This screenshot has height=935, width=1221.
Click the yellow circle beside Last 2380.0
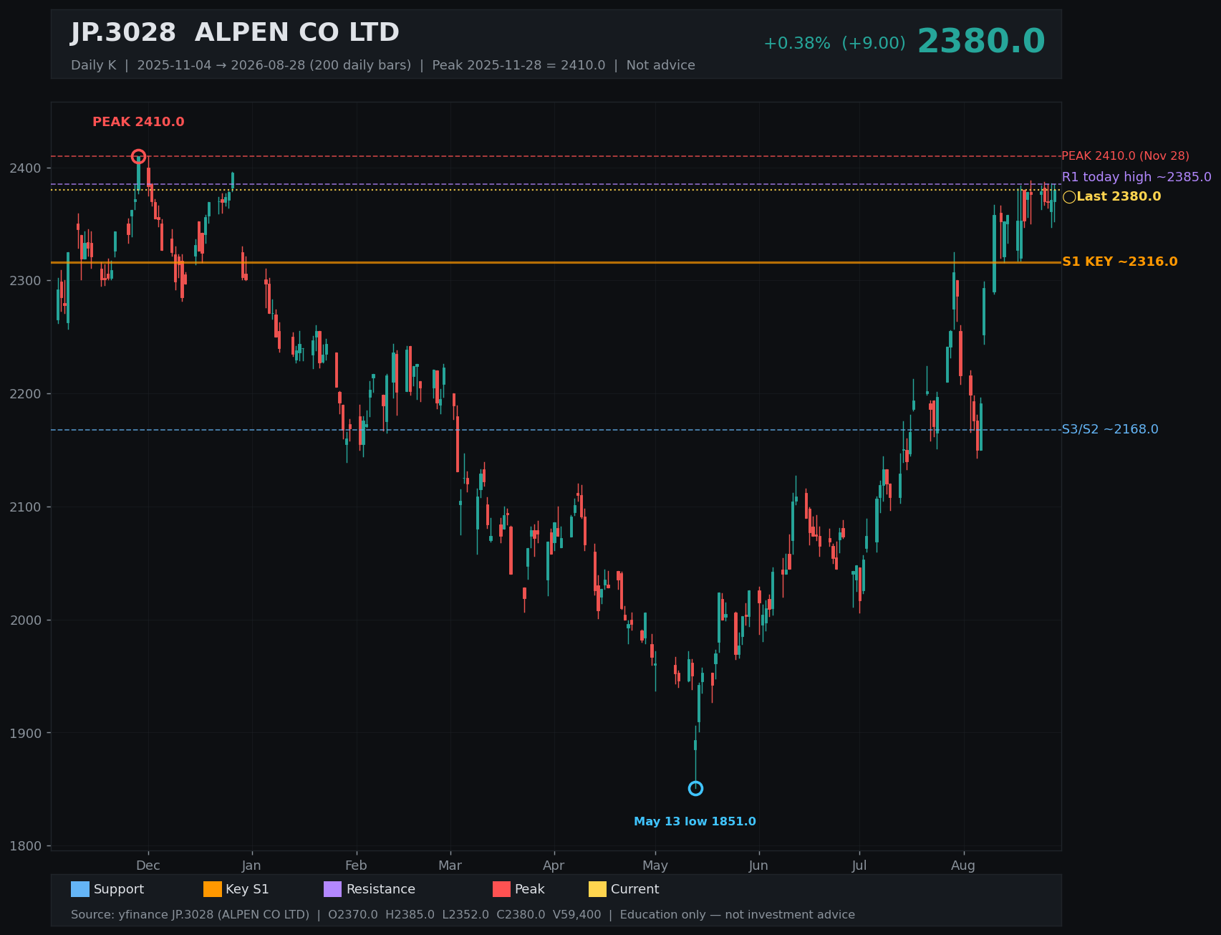point(1069,197)
